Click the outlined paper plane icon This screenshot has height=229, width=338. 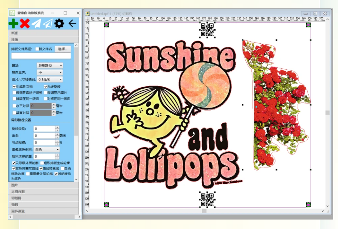point(48,23)
